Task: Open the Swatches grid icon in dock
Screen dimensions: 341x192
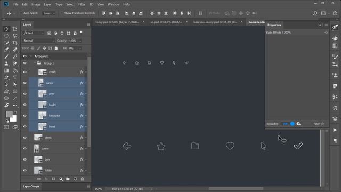Action: [x=335, y=46]
